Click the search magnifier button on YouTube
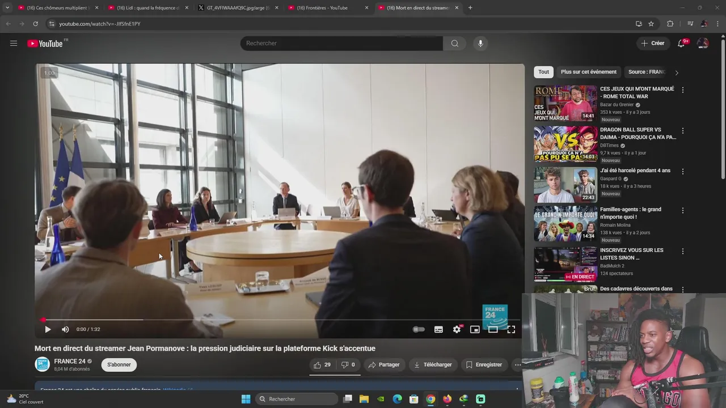Screen dimensions: 726x408 pos(454,43)
